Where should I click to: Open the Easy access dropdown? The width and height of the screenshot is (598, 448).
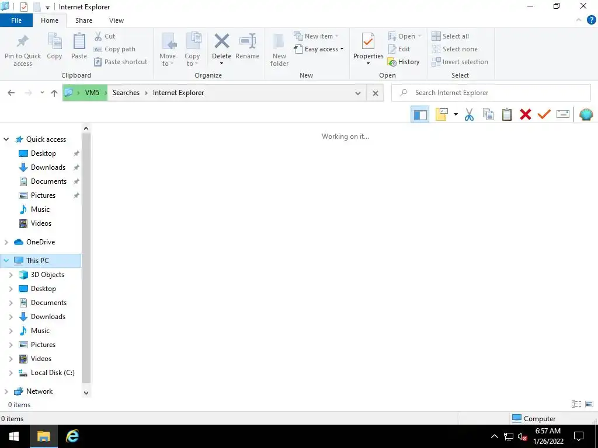[319, 49]
